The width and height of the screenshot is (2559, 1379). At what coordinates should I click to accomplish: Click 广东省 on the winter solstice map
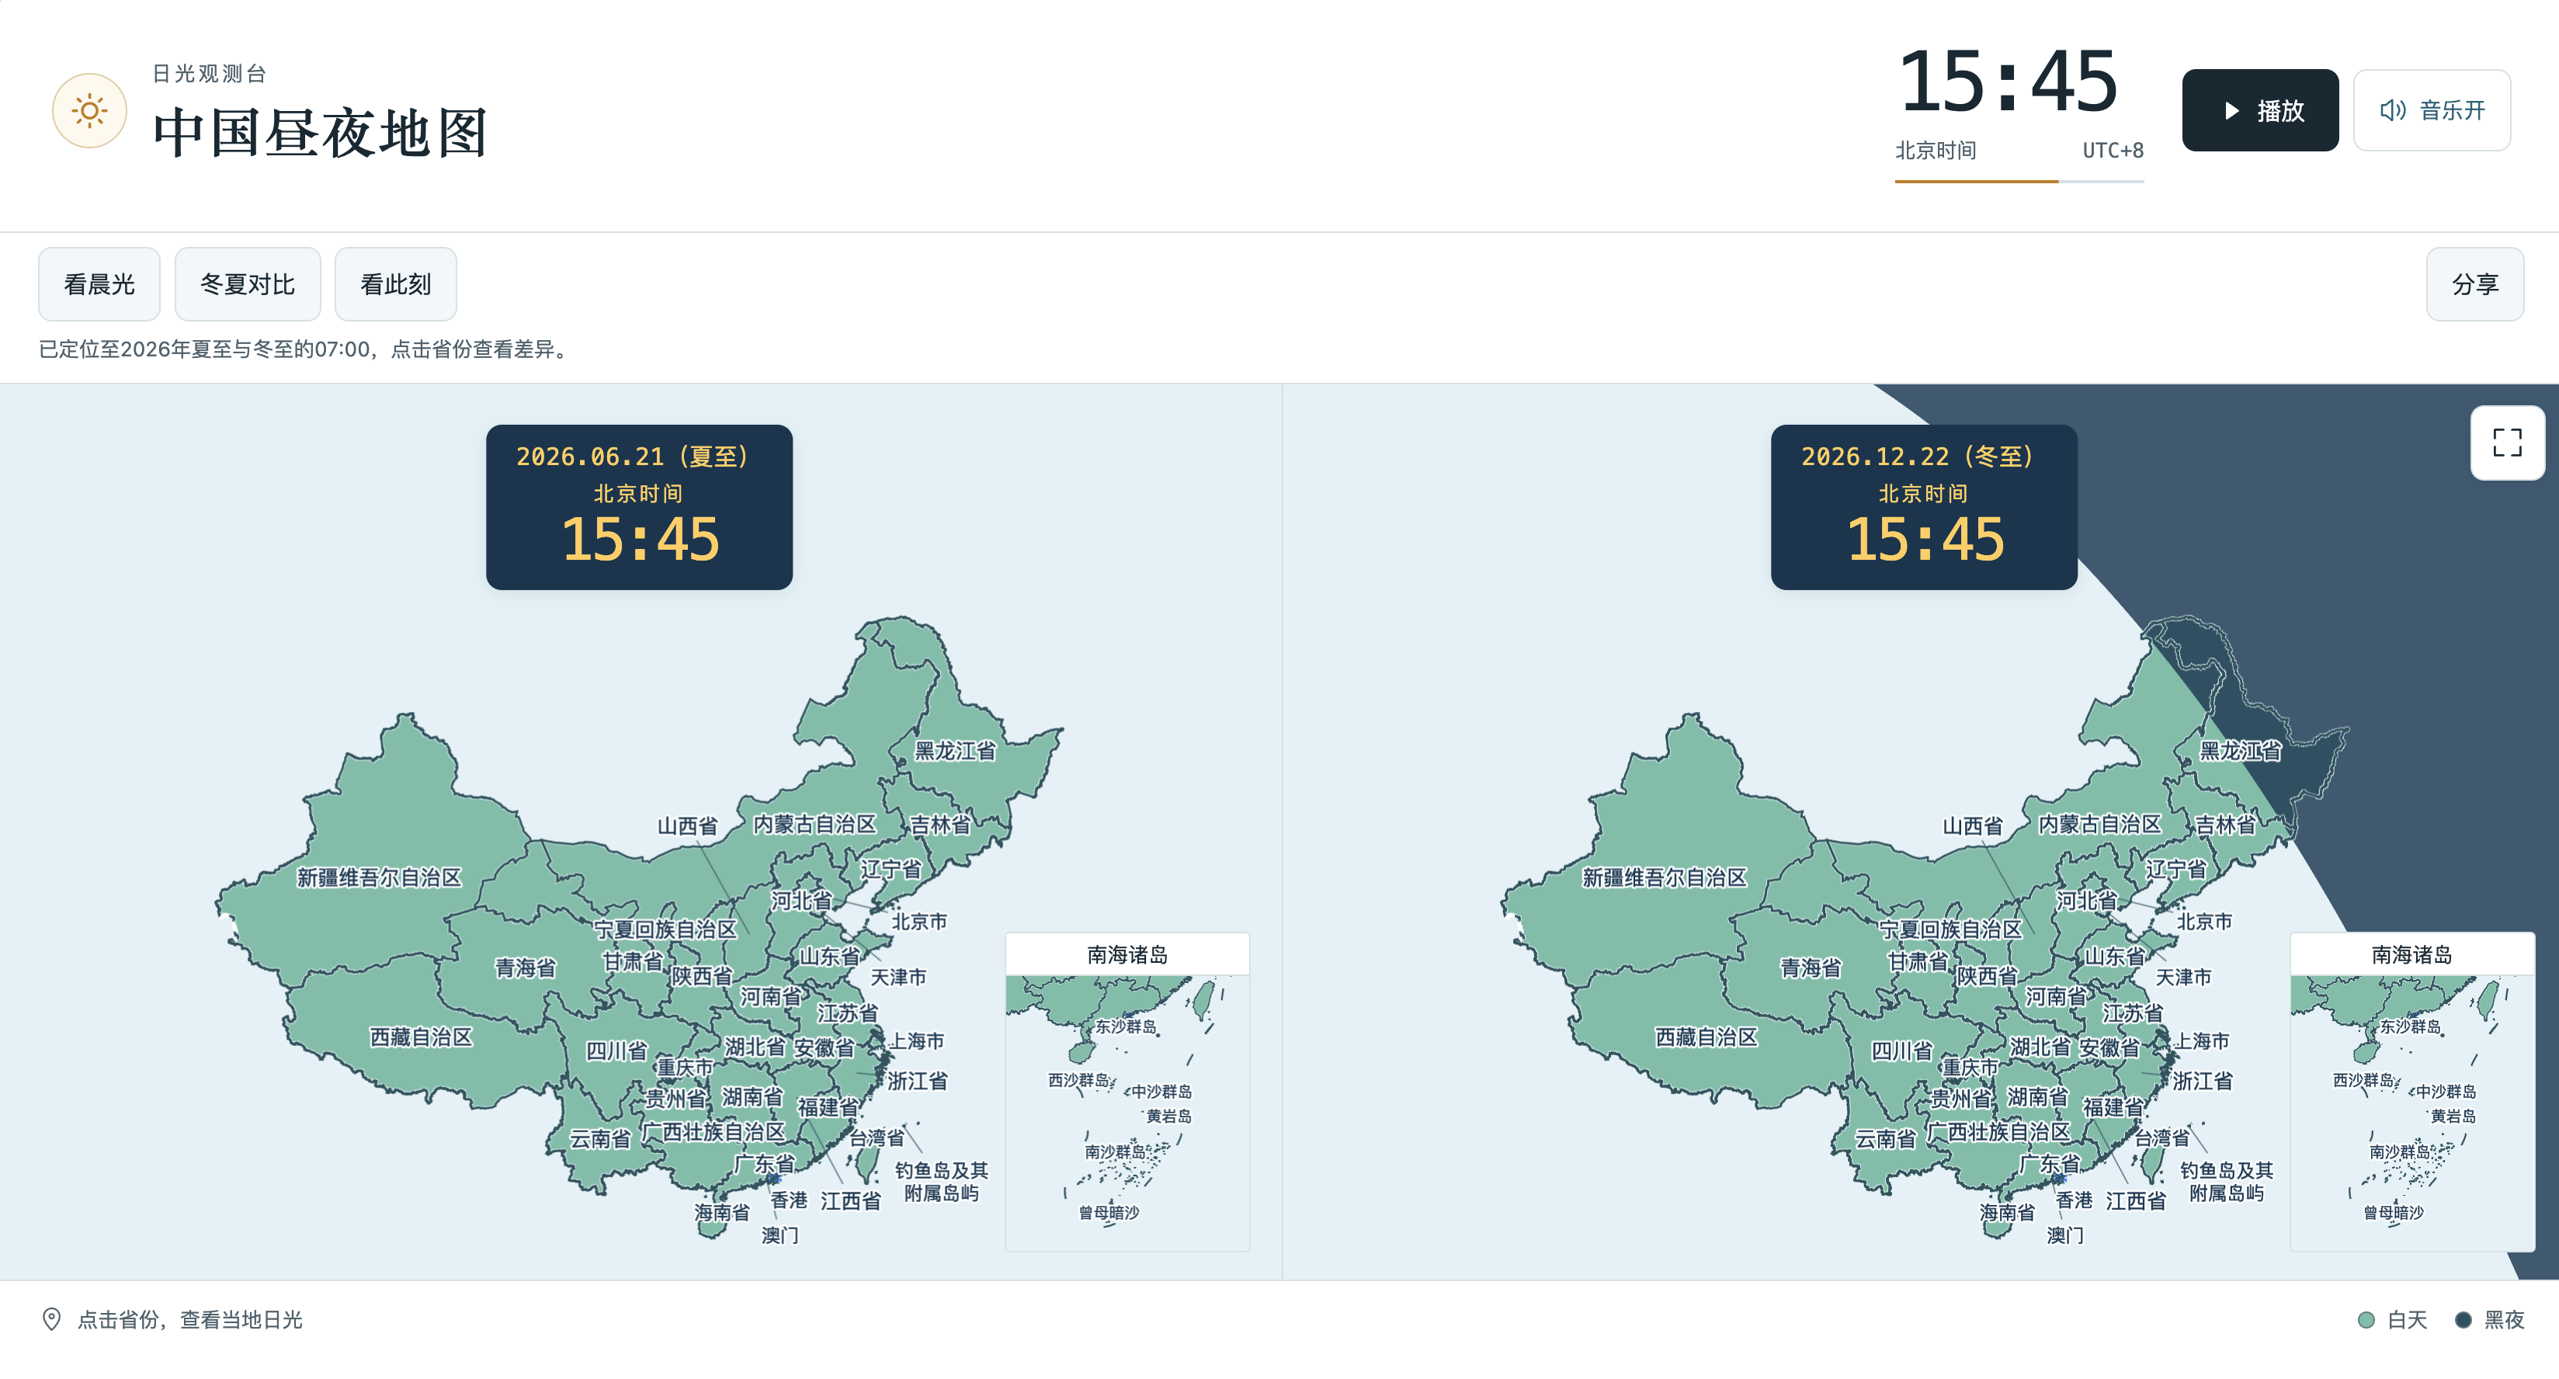(x=2050, y=1163)
